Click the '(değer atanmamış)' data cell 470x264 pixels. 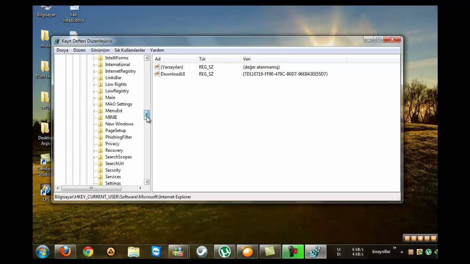tap(261, 67)
